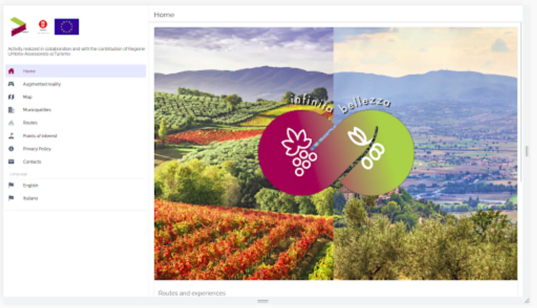The height and width of the screenshot is (308, 537).
Task: Click the resize grip at bottom-right corner
Action: pos(527,301)
